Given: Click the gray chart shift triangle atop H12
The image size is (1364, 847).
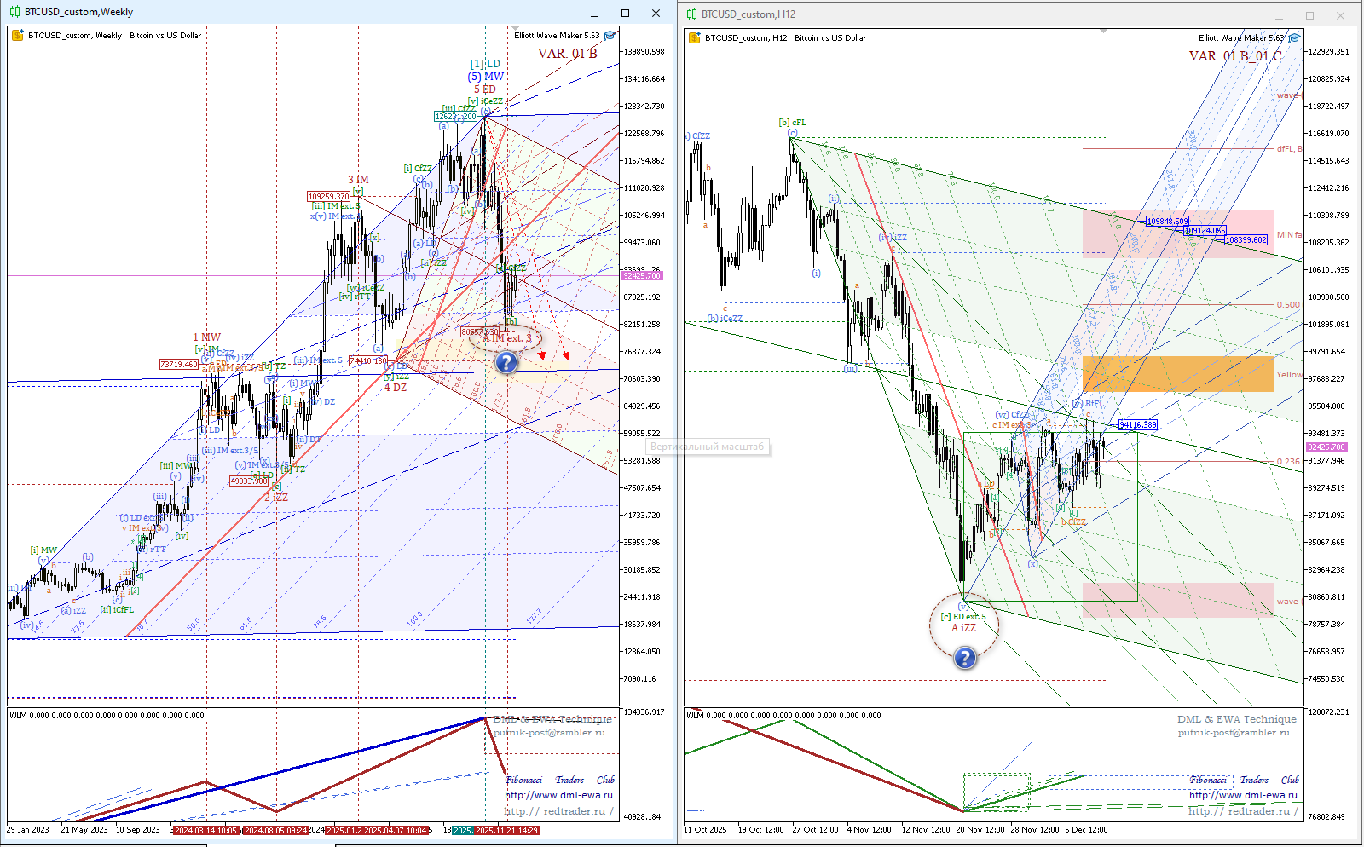Looking at the screenshot, I should (x=1103, y=32).
